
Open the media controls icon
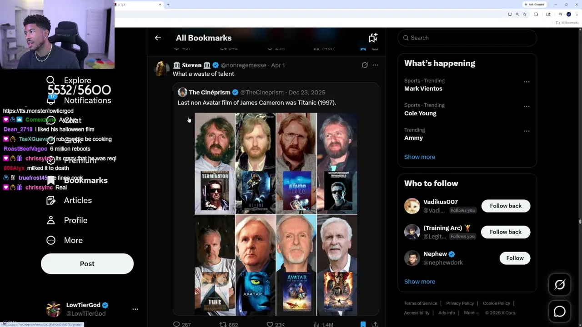point(561,15)
